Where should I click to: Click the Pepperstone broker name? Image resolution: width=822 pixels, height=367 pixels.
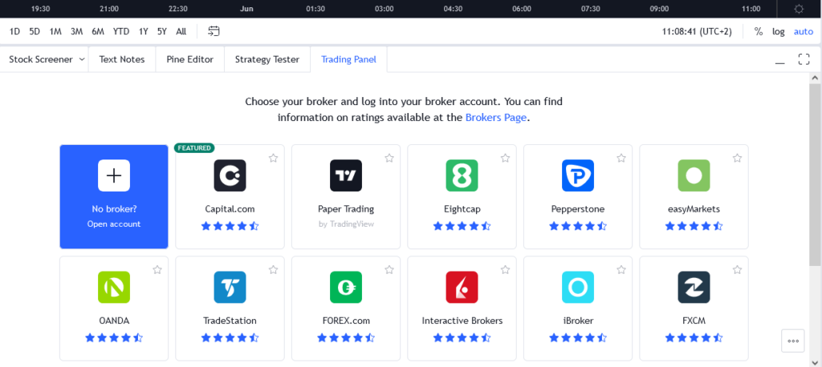coord(578,209)
